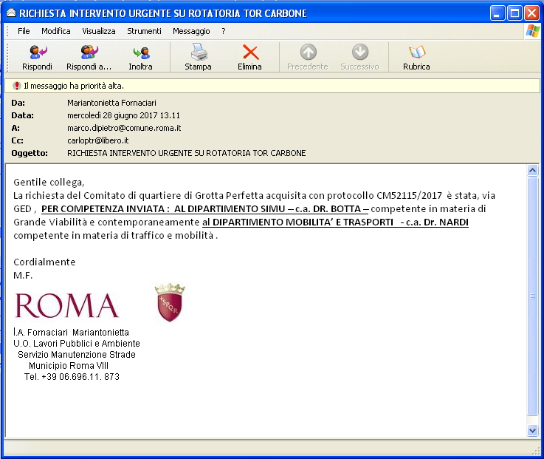Viewport: 544px width, 459px height.
Task: Close the message window
Action: (531, 13)
